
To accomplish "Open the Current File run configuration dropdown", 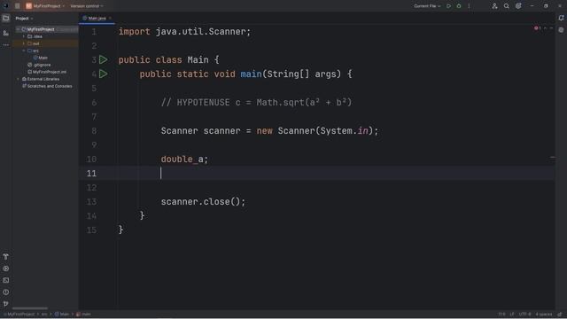I will [x=427, y=6].
